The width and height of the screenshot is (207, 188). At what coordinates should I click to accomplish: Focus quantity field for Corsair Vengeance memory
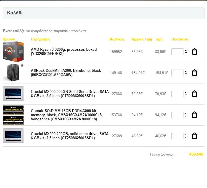[x=177, y=115]
